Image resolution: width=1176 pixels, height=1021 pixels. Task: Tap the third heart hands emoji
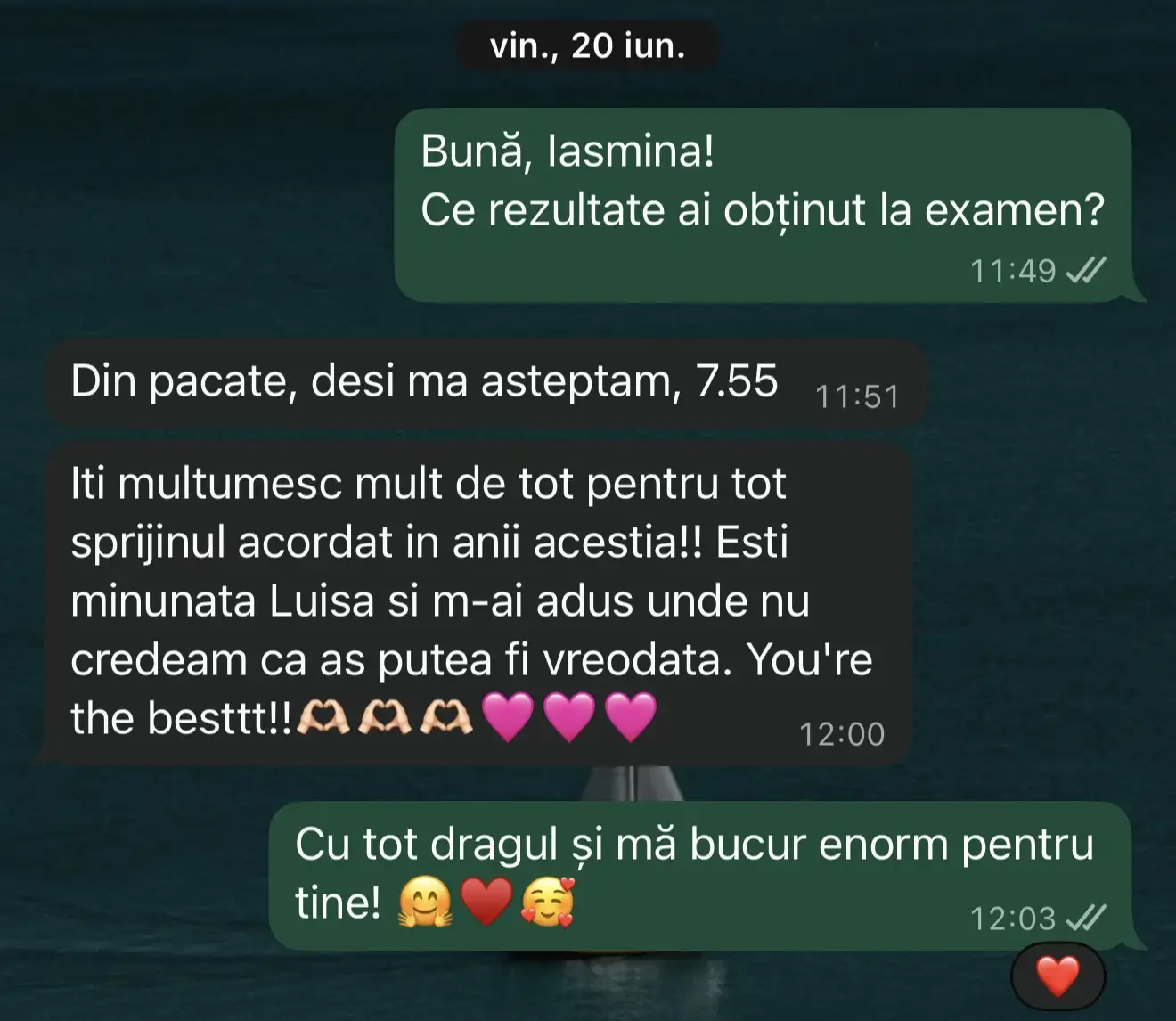(x=446, y=717)
